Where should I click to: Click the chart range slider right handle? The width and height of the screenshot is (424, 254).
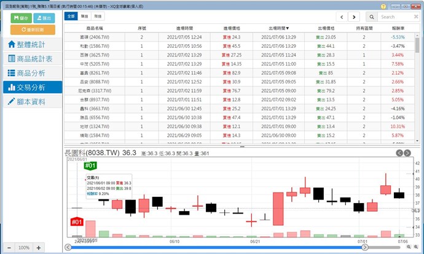coord(365,247)
